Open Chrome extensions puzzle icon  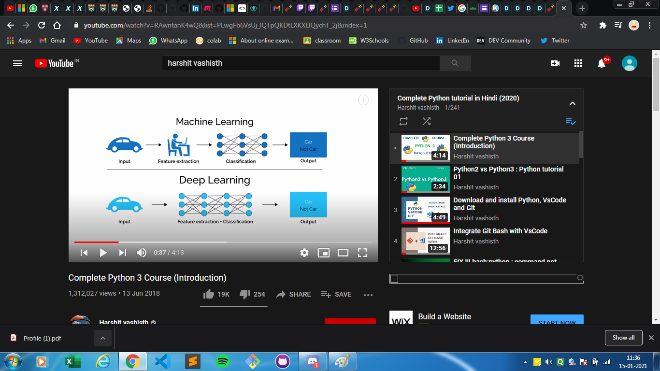603,25
